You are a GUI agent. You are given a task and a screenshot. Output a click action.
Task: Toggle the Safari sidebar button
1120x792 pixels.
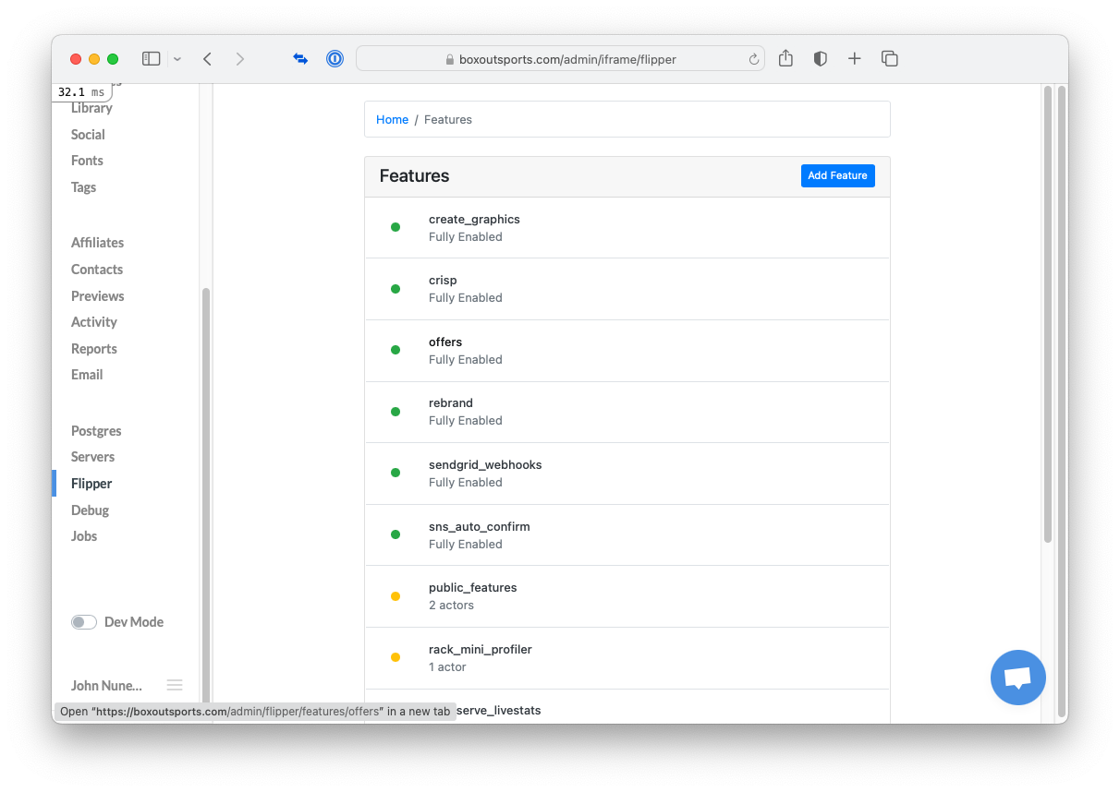click(151, 59)
